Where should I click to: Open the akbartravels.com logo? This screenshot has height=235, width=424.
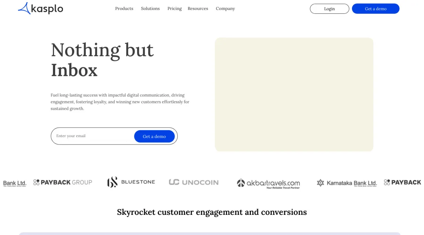tap(268, 183)
